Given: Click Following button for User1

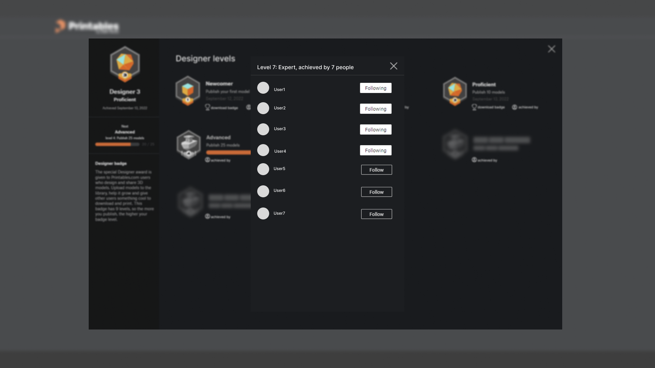Looking at the screenshot, I should [376, 88].
